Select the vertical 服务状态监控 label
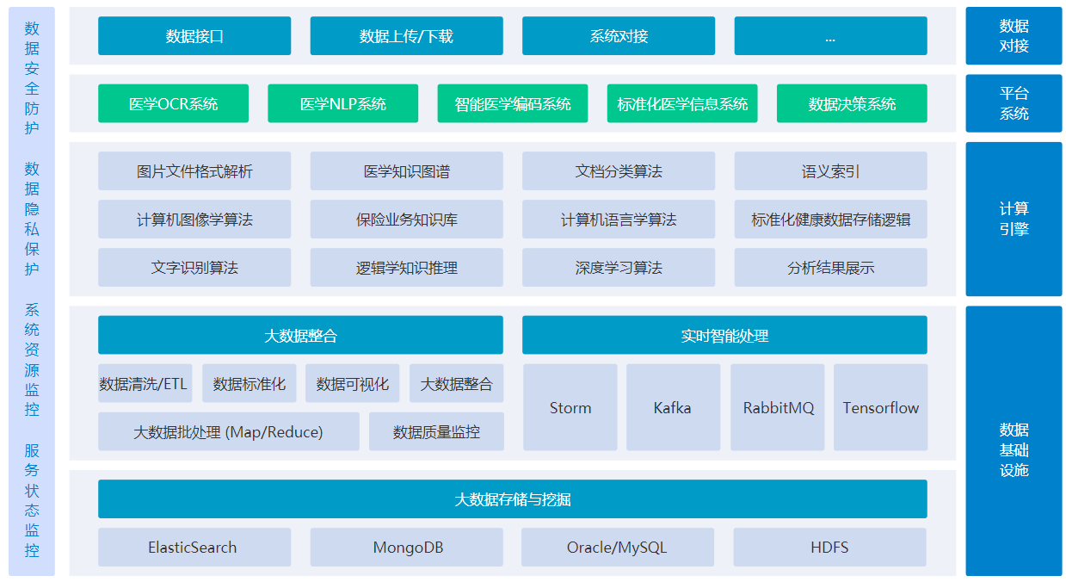This screenshot has width=1066, height=582. (32, 500)
